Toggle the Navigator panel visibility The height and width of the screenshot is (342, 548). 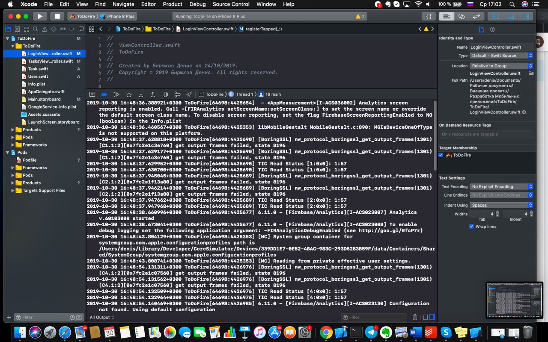496,16
